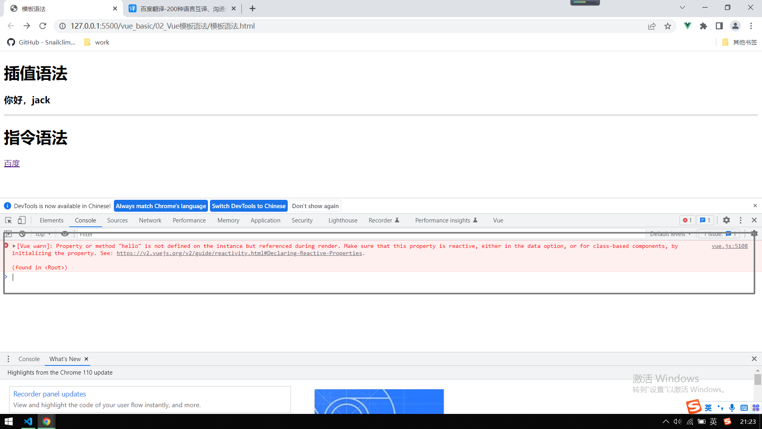Toggle the device toolbar icon

coord(22,220)
